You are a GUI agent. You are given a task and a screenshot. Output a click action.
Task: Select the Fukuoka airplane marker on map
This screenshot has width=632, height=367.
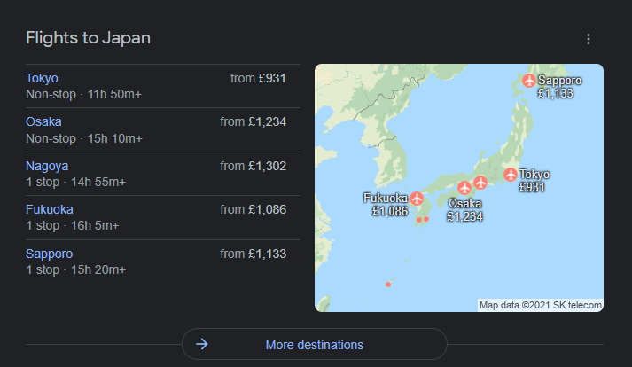(x=417, y=199)
